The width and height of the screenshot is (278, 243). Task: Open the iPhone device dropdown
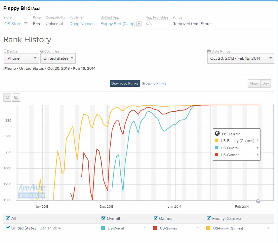coord(21,58)
